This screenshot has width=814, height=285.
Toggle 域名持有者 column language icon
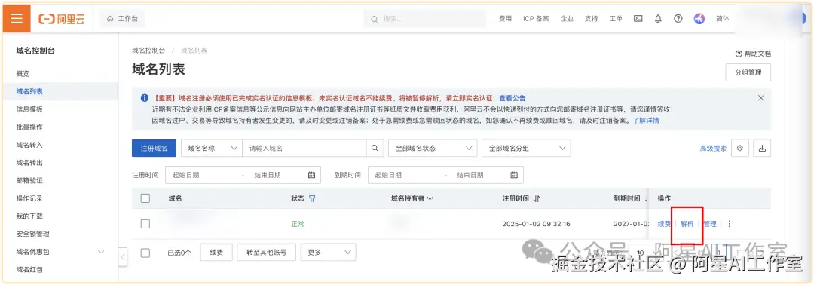tap(430, 198)
